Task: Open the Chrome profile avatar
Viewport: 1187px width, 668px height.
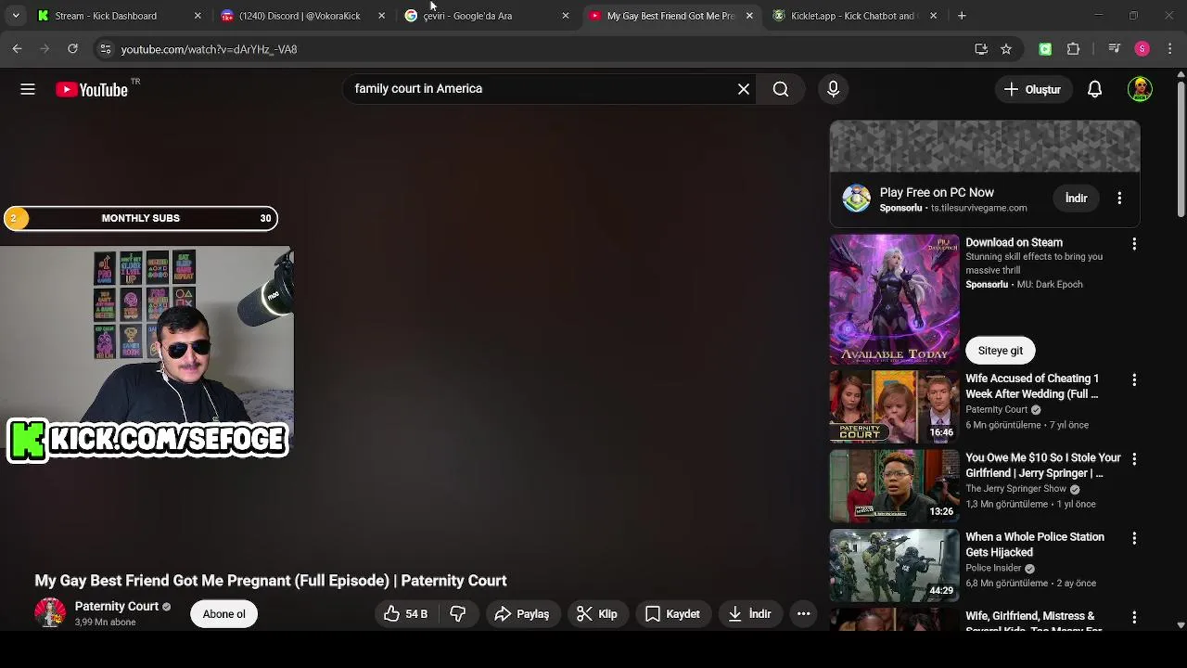Action: click(x=1142, y=49)
